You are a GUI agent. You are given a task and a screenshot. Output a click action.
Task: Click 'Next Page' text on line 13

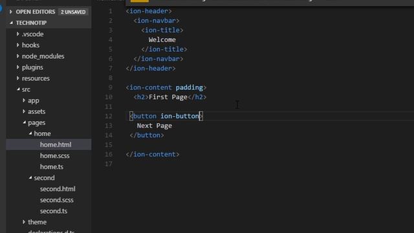pos(155,126)
